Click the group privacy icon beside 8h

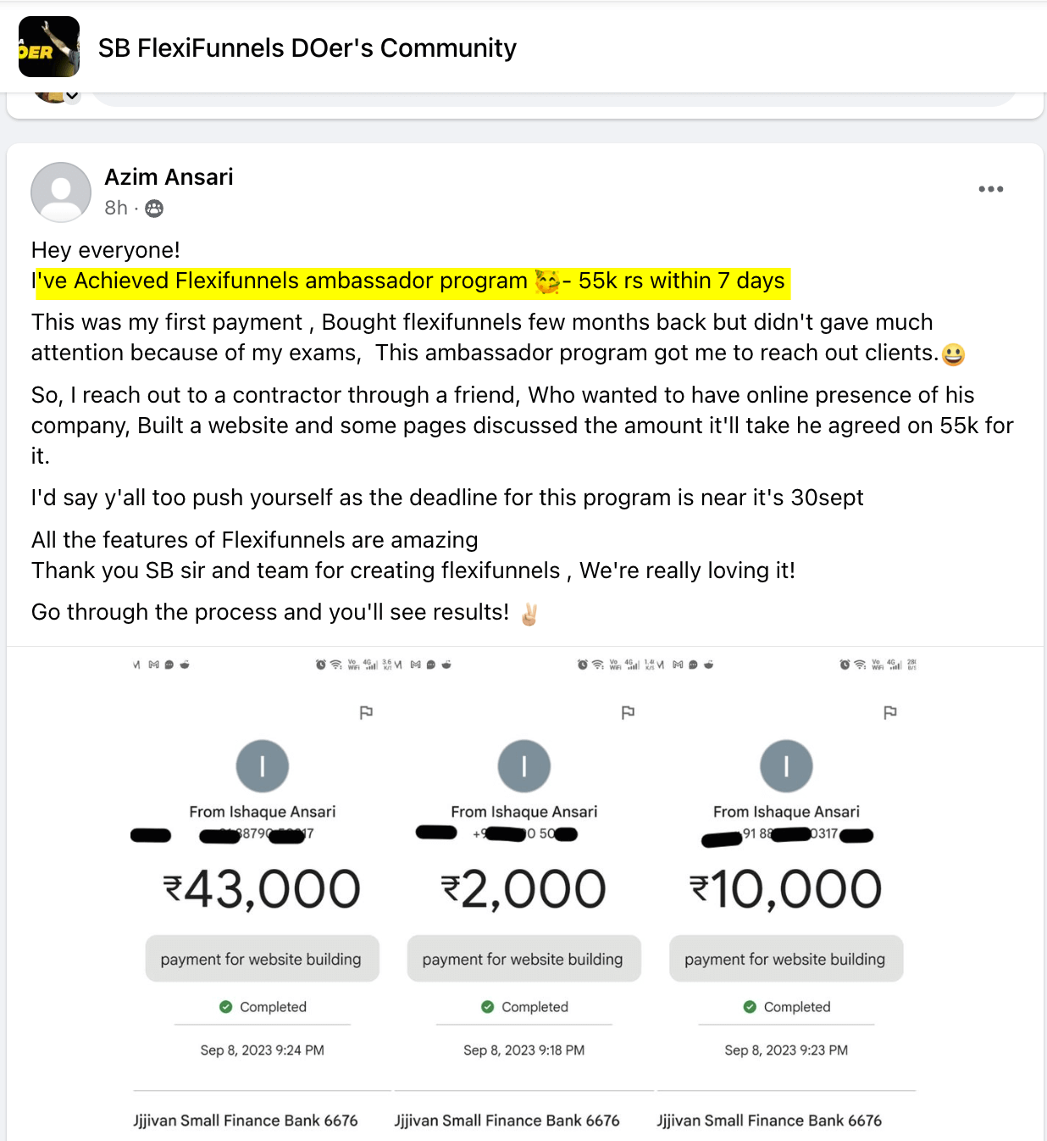tap(154, 209)
